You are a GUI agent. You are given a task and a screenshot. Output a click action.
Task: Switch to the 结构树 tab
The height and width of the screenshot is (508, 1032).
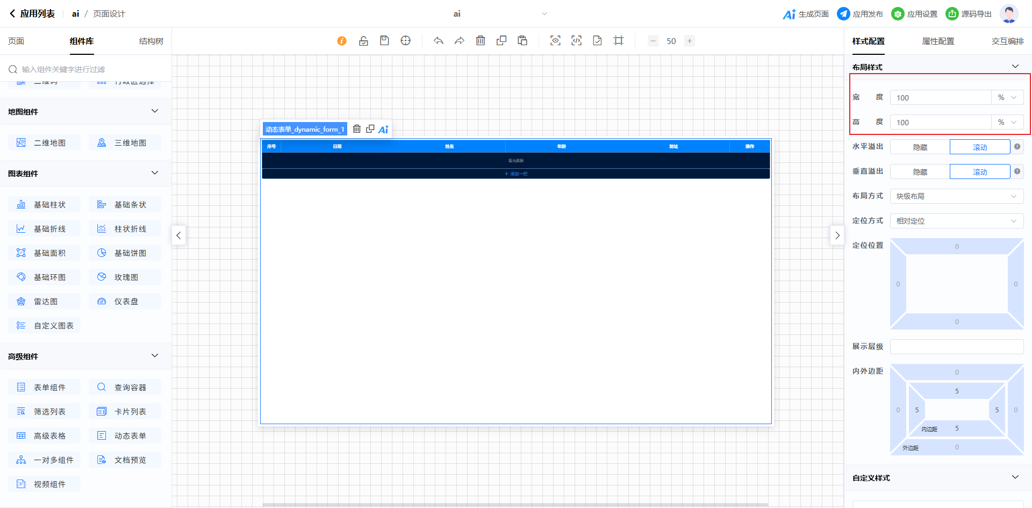[151, 41]
